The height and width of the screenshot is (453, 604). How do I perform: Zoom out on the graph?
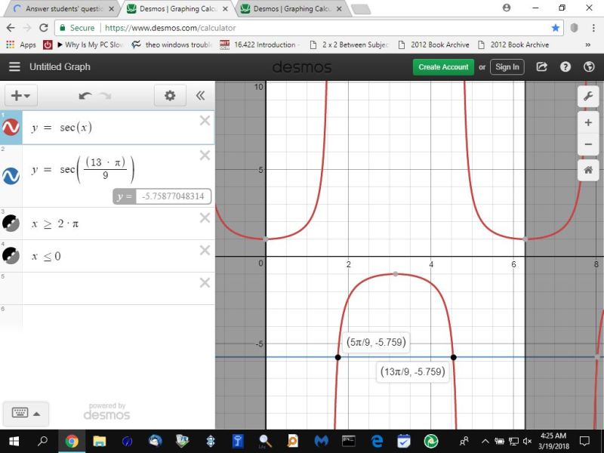tap(588, 144)
